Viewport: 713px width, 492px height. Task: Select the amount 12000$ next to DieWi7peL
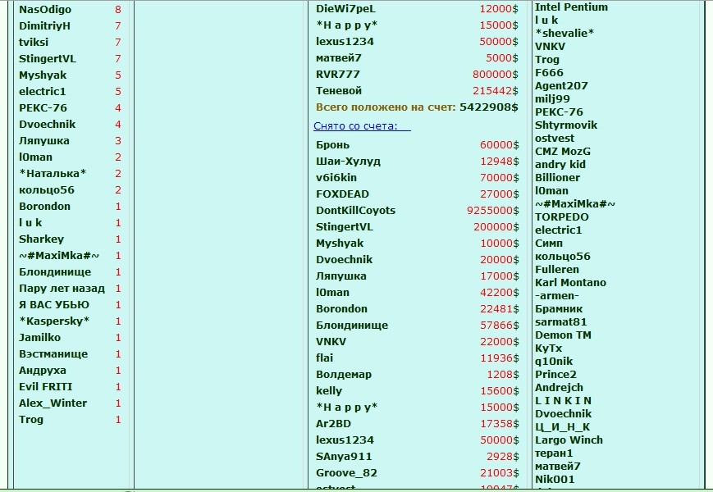pos(498,9)
